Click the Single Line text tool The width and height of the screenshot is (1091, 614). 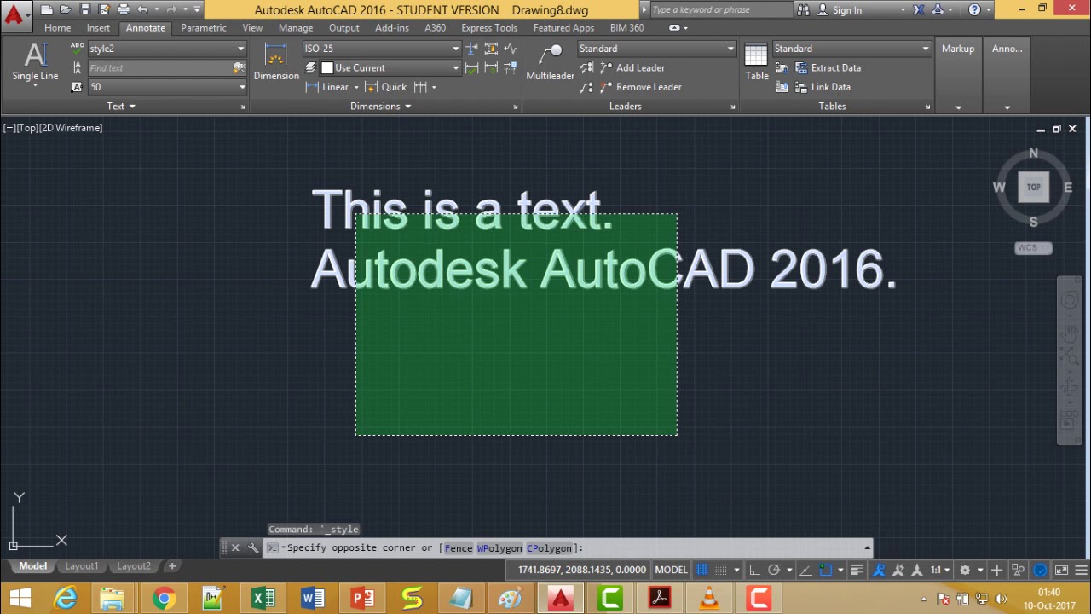pyautogui.click(x=35, y=61)
